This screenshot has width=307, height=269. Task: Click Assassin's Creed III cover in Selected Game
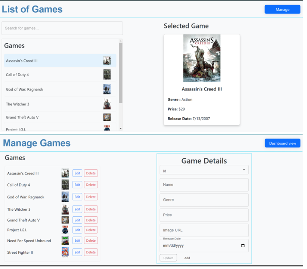[202, 58]
